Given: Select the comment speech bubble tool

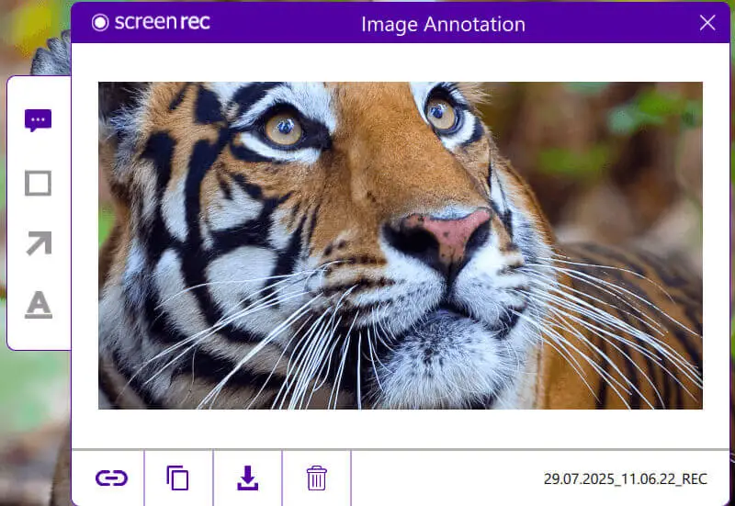Looking at the screenshot, I should (x=38, y=121).
